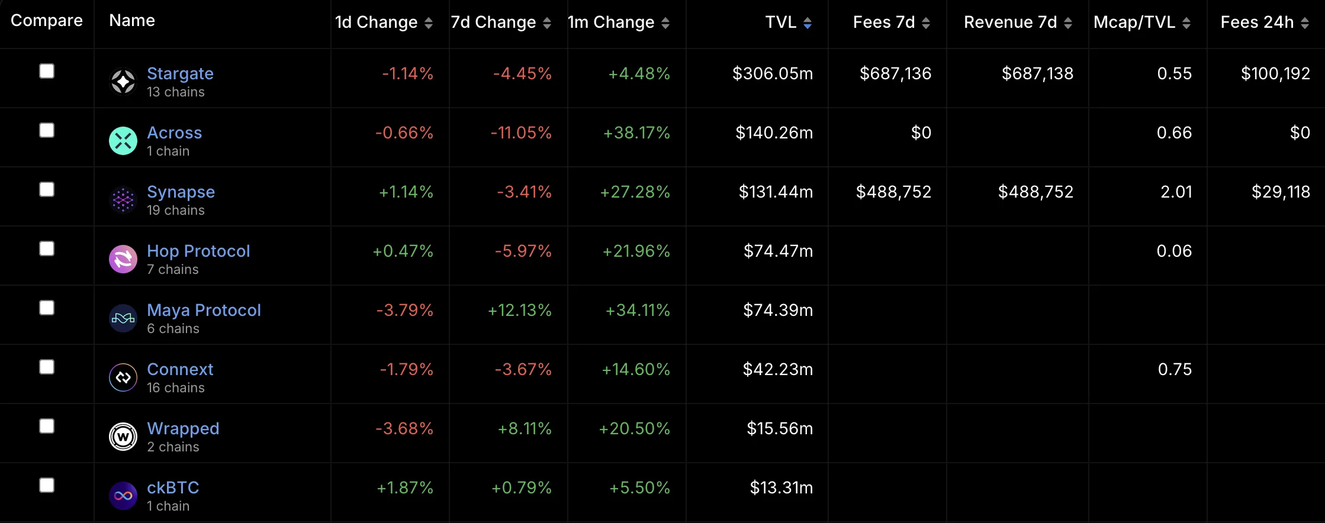This screenshot has width=1325, height=523.
Task: Click the Across protocol logo icon
Action: pos(123,141)
